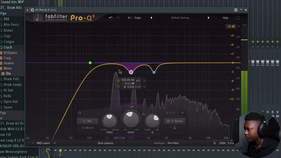The image size is (281, 158).
Task: Go to the next band in the panel
Action: click(174, 113)
